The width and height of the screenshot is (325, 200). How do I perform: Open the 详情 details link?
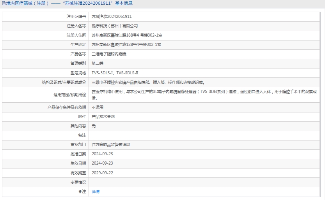point(96,192)
